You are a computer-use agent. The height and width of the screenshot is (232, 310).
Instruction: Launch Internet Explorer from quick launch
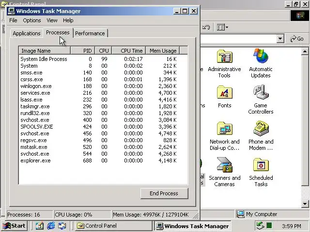coord(51,226)
